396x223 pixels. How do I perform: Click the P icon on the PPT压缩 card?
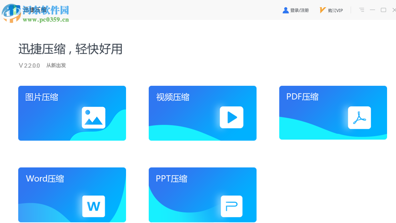(x=231, y=206)
